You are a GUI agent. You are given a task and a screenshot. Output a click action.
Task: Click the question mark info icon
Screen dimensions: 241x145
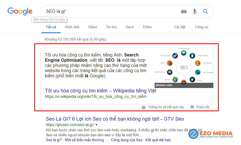(x=144, y=107)
